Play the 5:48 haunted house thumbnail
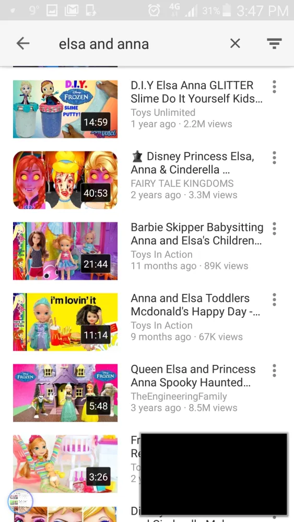Image resolution: width=294 pixels, height=522 pixels. [x=65, y=393]
